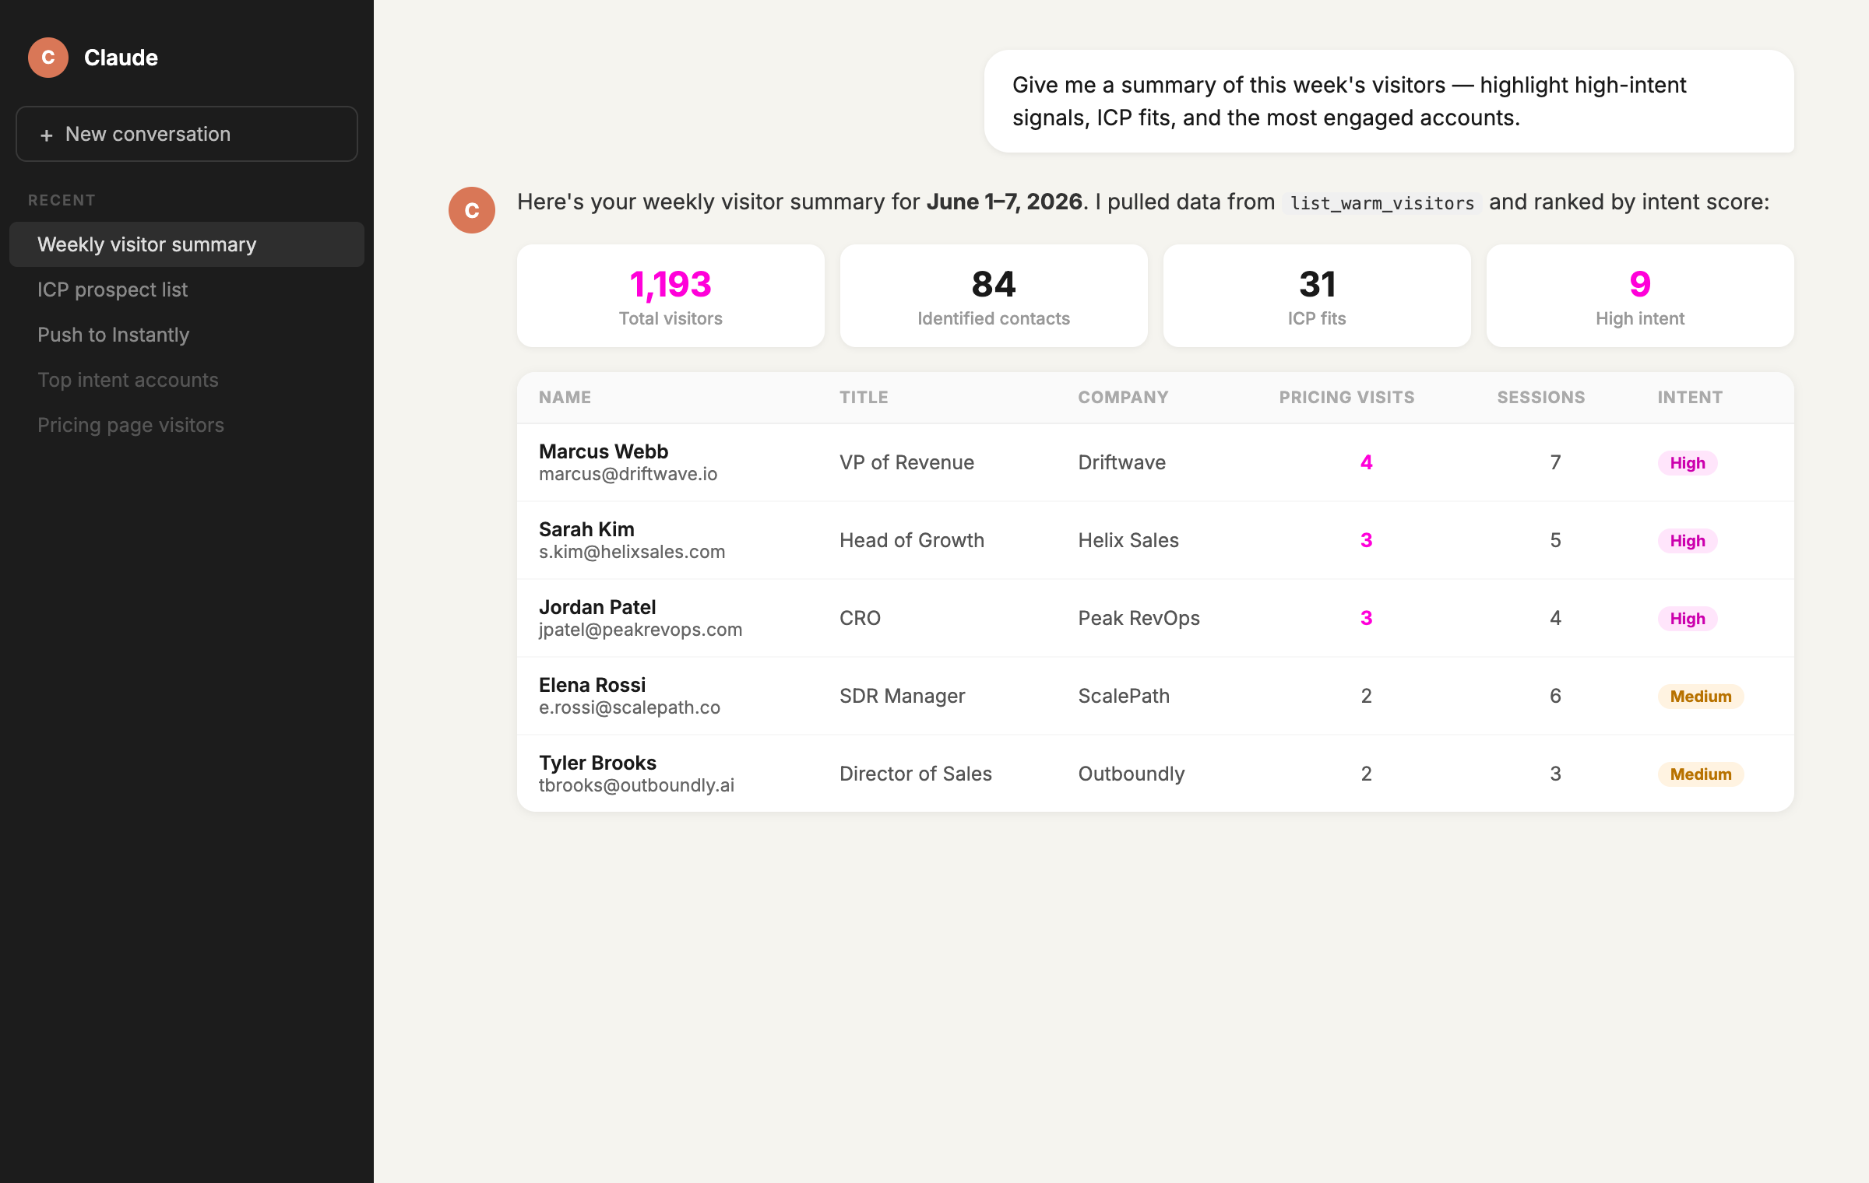Viewport: 1869px width, 1183px height.
Task: Select Sarah Kim name
Action: [586, 529]
